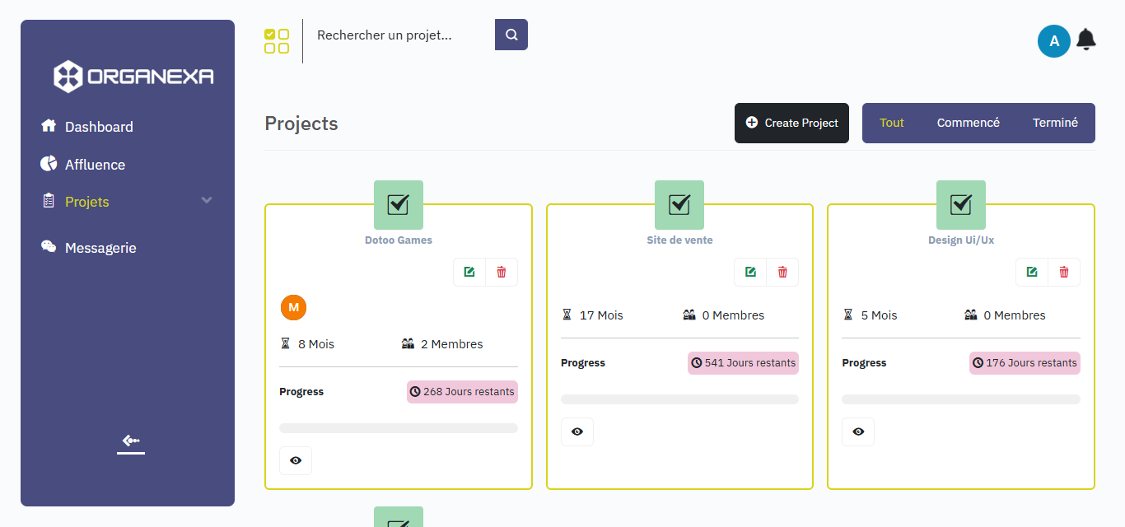The image size is (1125, 527).
Task: Open the Design Ui/Ux project with eye icon
Action: pos(858,431)
